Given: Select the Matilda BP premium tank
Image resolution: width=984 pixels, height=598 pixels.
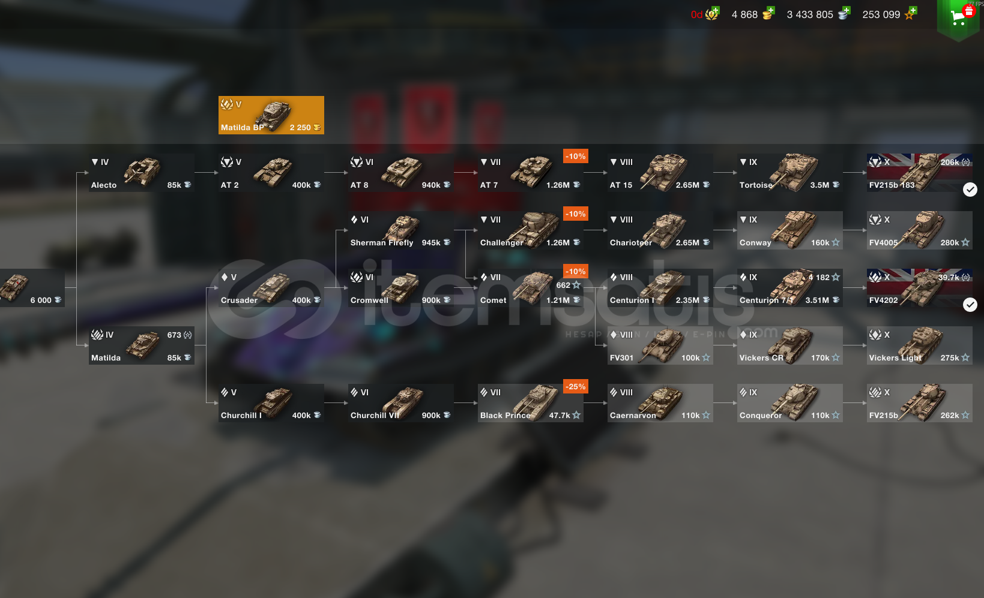Looking at the screenshot, I should pos(271,115).
